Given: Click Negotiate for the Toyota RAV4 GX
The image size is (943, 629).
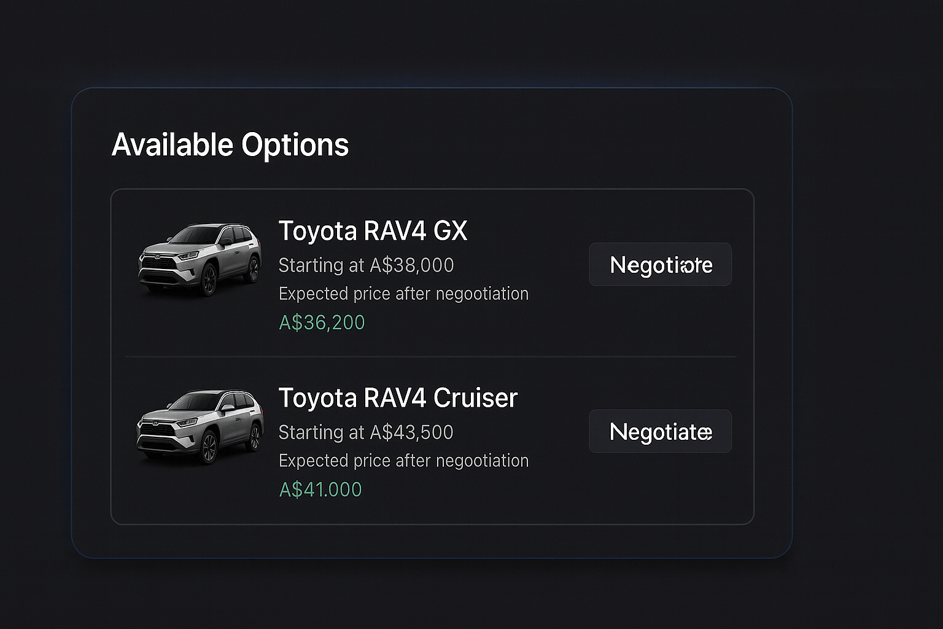Looking at the screenshot, I should 660,265.
